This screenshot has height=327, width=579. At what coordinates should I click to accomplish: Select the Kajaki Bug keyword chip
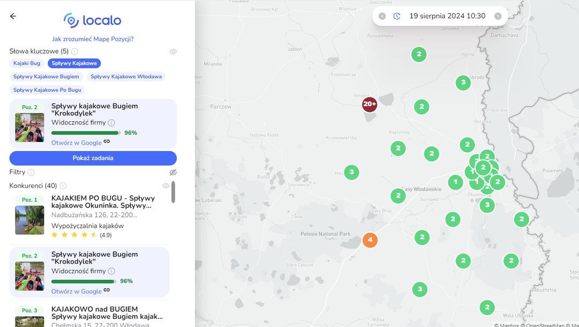tap(27, 63)
